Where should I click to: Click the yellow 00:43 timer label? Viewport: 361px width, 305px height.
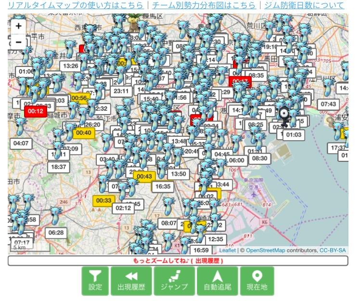click(144, 176)
